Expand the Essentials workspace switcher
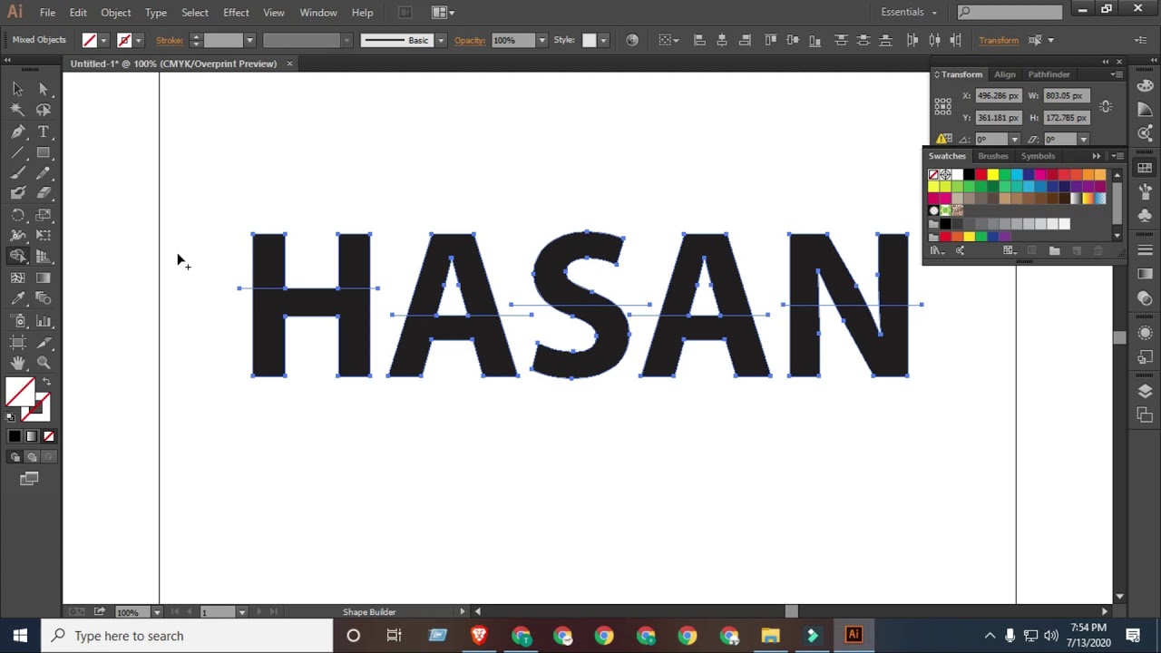 coord(910,12)
